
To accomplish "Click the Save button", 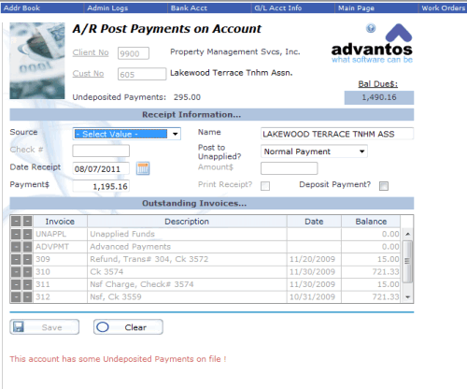I will [45, 327].
